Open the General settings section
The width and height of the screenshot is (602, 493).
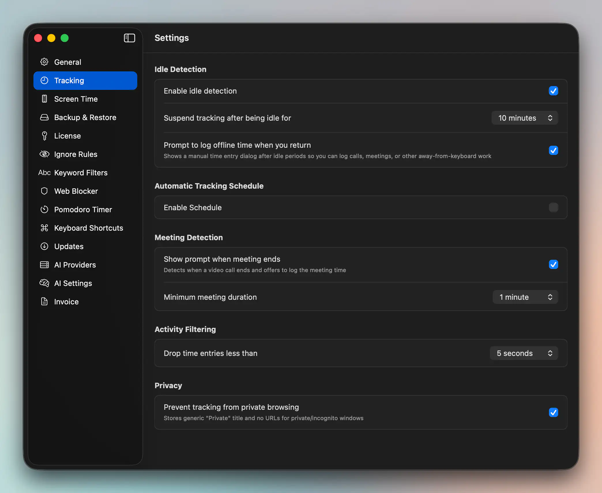coord(85,62)
